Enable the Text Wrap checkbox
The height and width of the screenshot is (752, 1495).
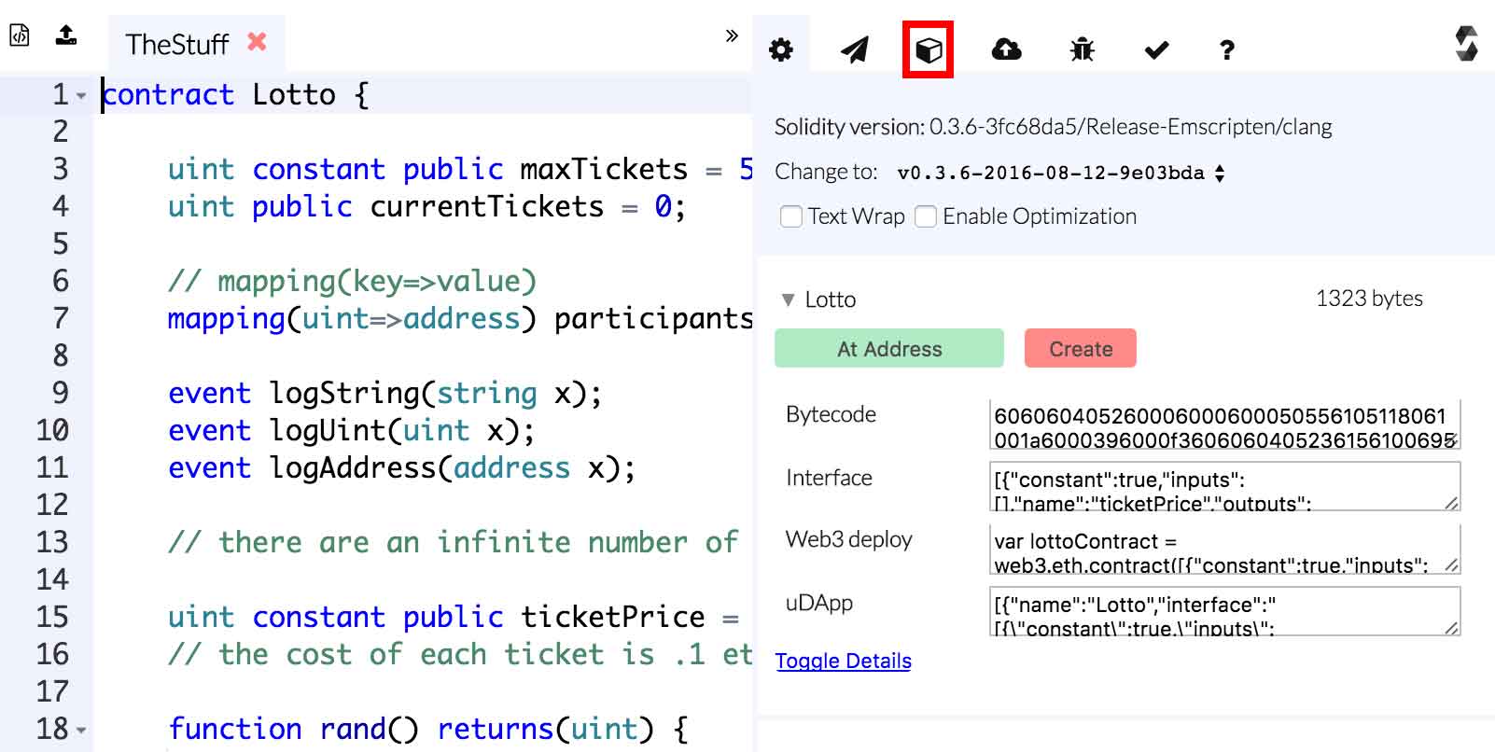[791, 216]
